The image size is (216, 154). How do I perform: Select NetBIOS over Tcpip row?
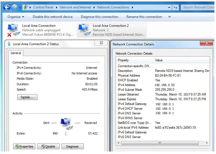[163, 123]
